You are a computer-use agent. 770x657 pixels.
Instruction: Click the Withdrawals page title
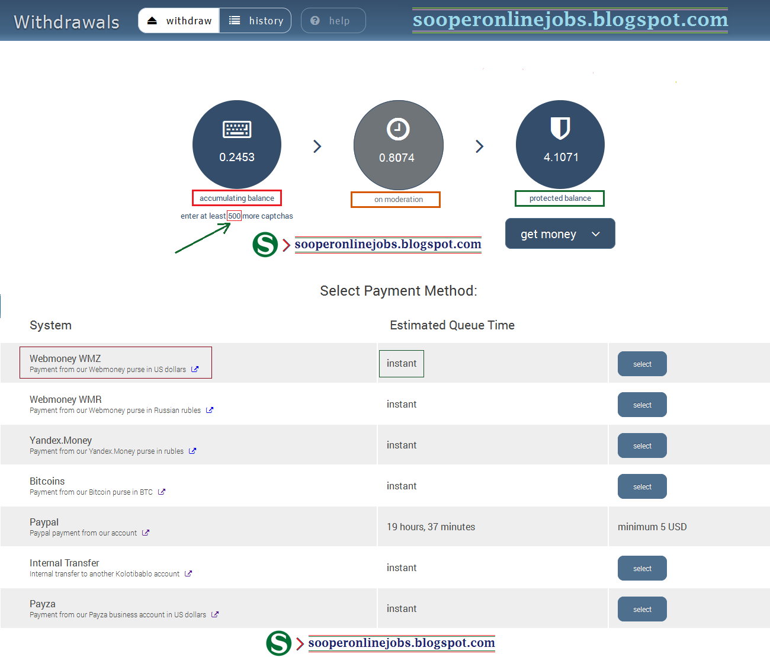(x=67, y=22)
